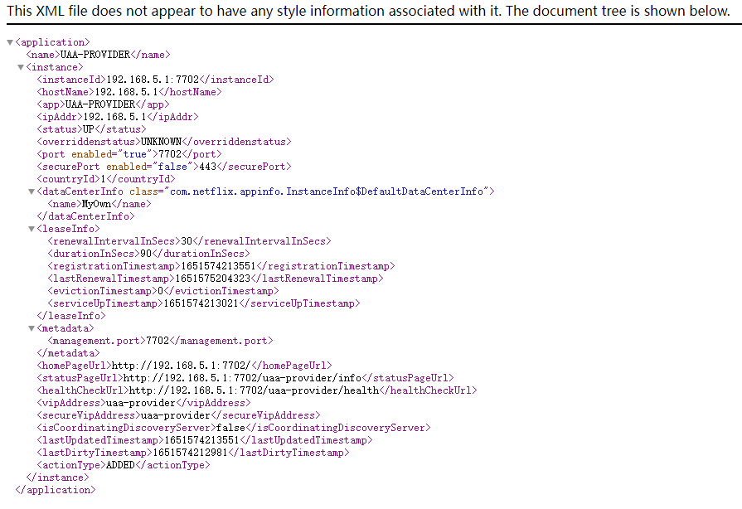The width and height of the screenshot is (742, 509).
Task: Click the overriddenstatus UNKNOWN value
Action: pos(162,142)
